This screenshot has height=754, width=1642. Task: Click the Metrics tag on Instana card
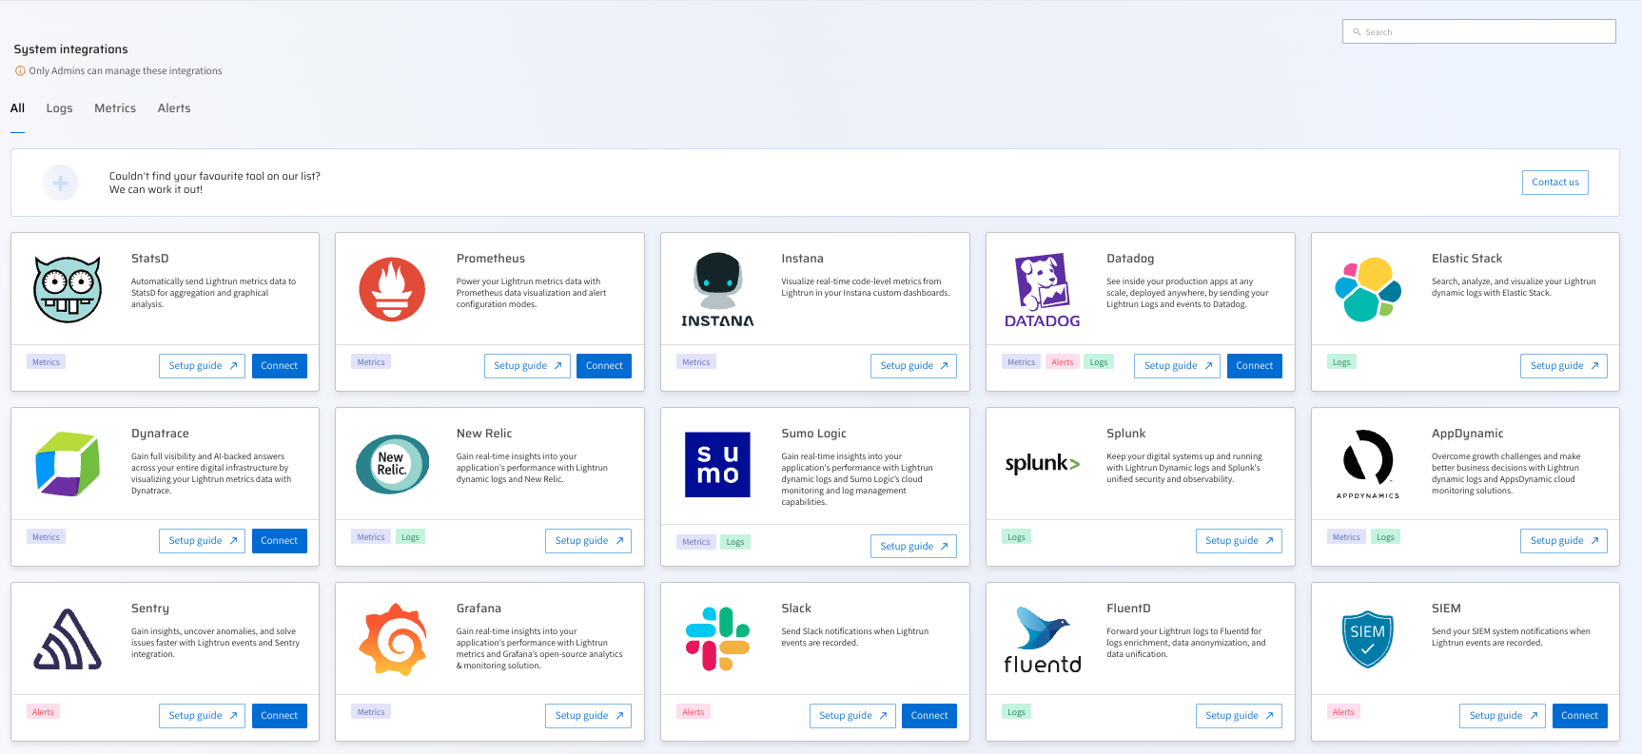(696, 362)
